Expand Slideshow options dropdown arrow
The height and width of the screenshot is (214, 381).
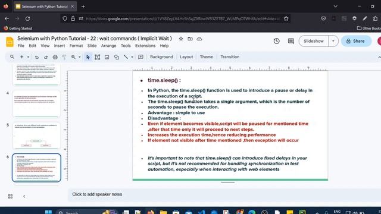point(333,41)
